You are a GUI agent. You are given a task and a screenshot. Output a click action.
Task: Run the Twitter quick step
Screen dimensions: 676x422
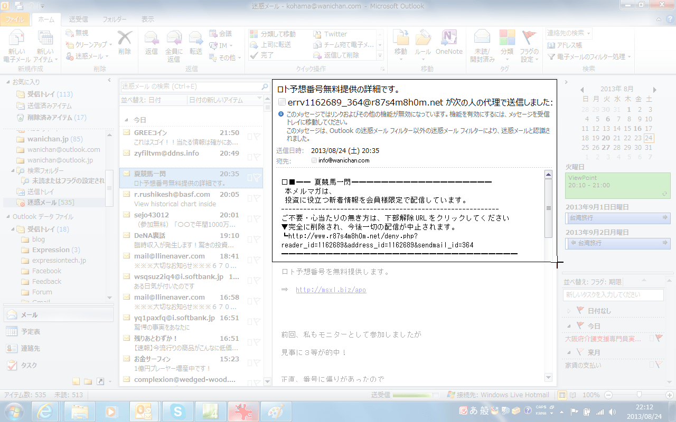330,34
